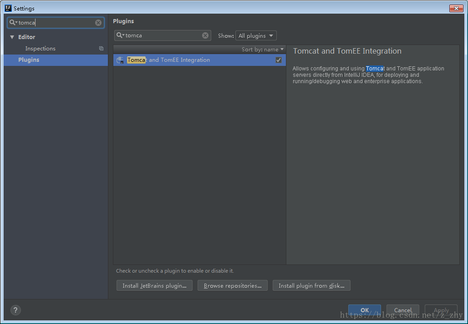Screen dimensions: 468x324
Task: Select the Tomcat and TomEE Integration row
Action: tap(199, 60)
